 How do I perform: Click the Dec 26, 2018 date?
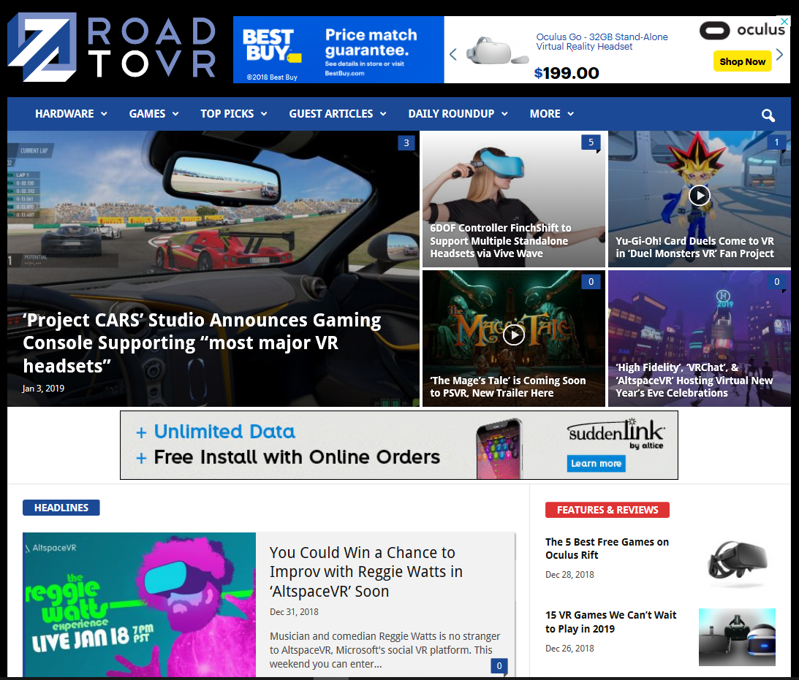(569, 649)
